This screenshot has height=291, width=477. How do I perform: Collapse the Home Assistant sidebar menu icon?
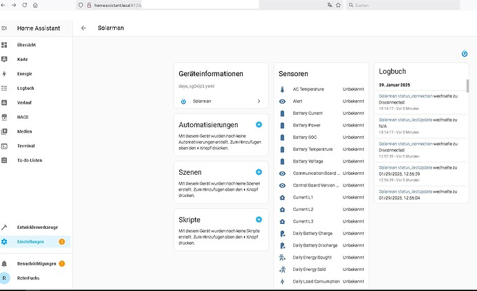pos(4,28)
